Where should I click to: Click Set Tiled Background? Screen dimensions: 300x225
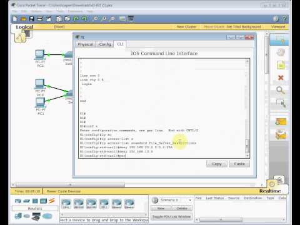tap(244, 27)
